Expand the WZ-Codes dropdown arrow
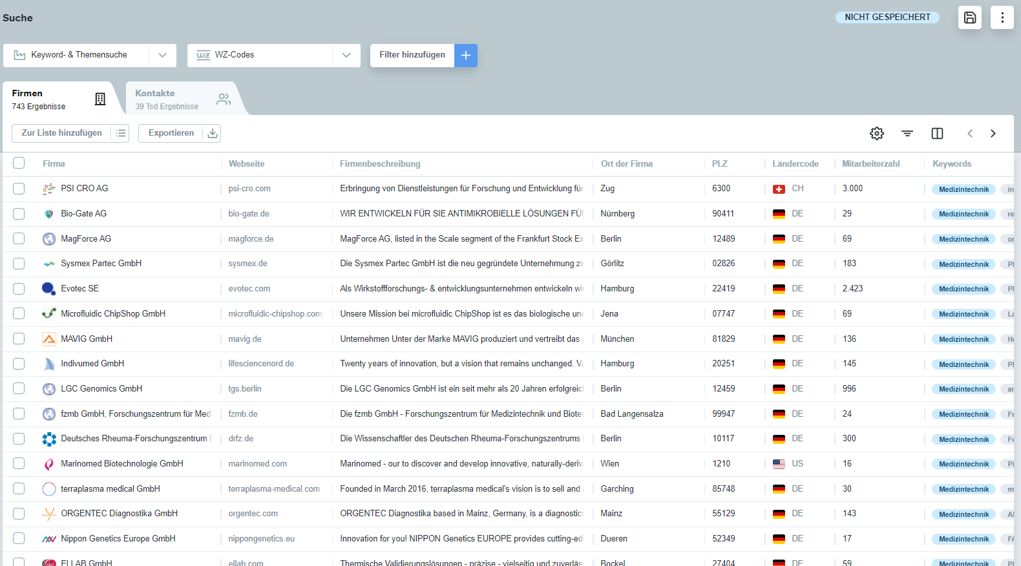 point(346,56)
